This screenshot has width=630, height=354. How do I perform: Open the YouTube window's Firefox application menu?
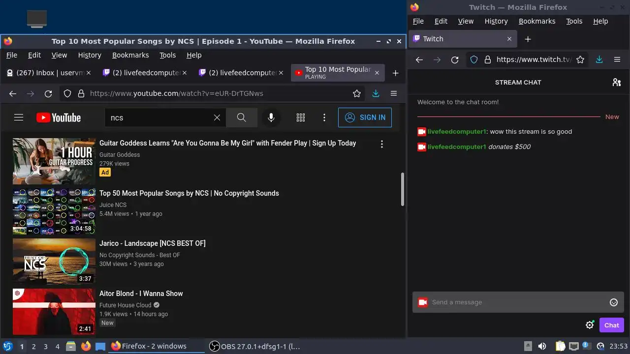pos(394,93)
